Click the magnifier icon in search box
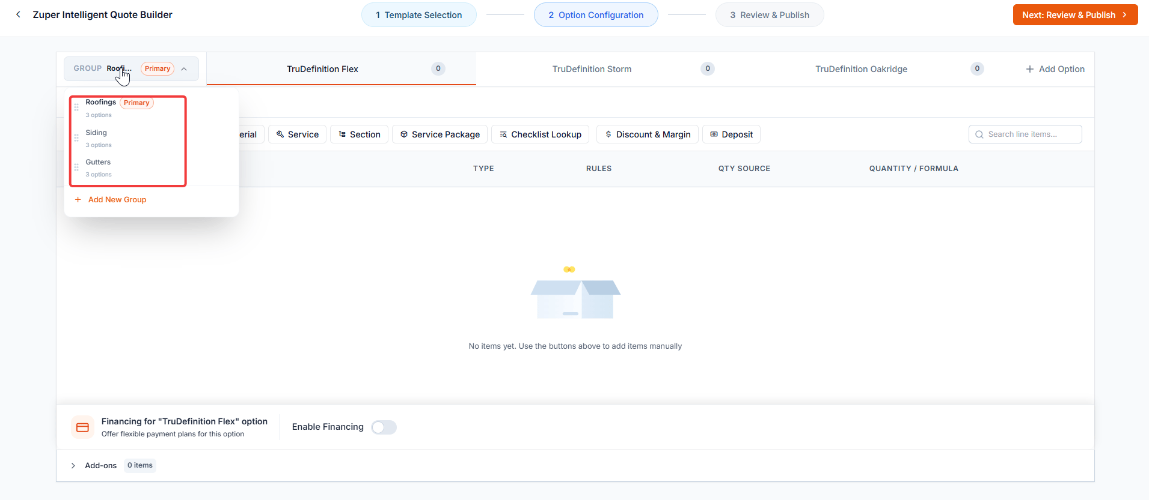 [x=979, y=134]
